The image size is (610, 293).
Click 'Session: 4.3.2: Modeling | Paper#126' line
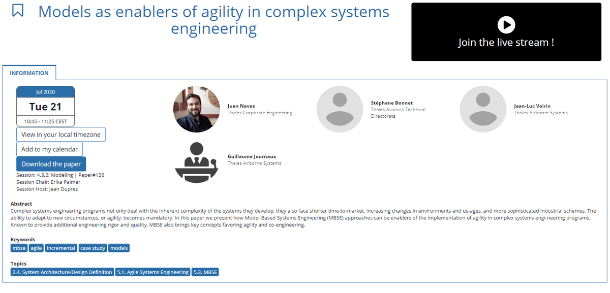click(60, 175)
